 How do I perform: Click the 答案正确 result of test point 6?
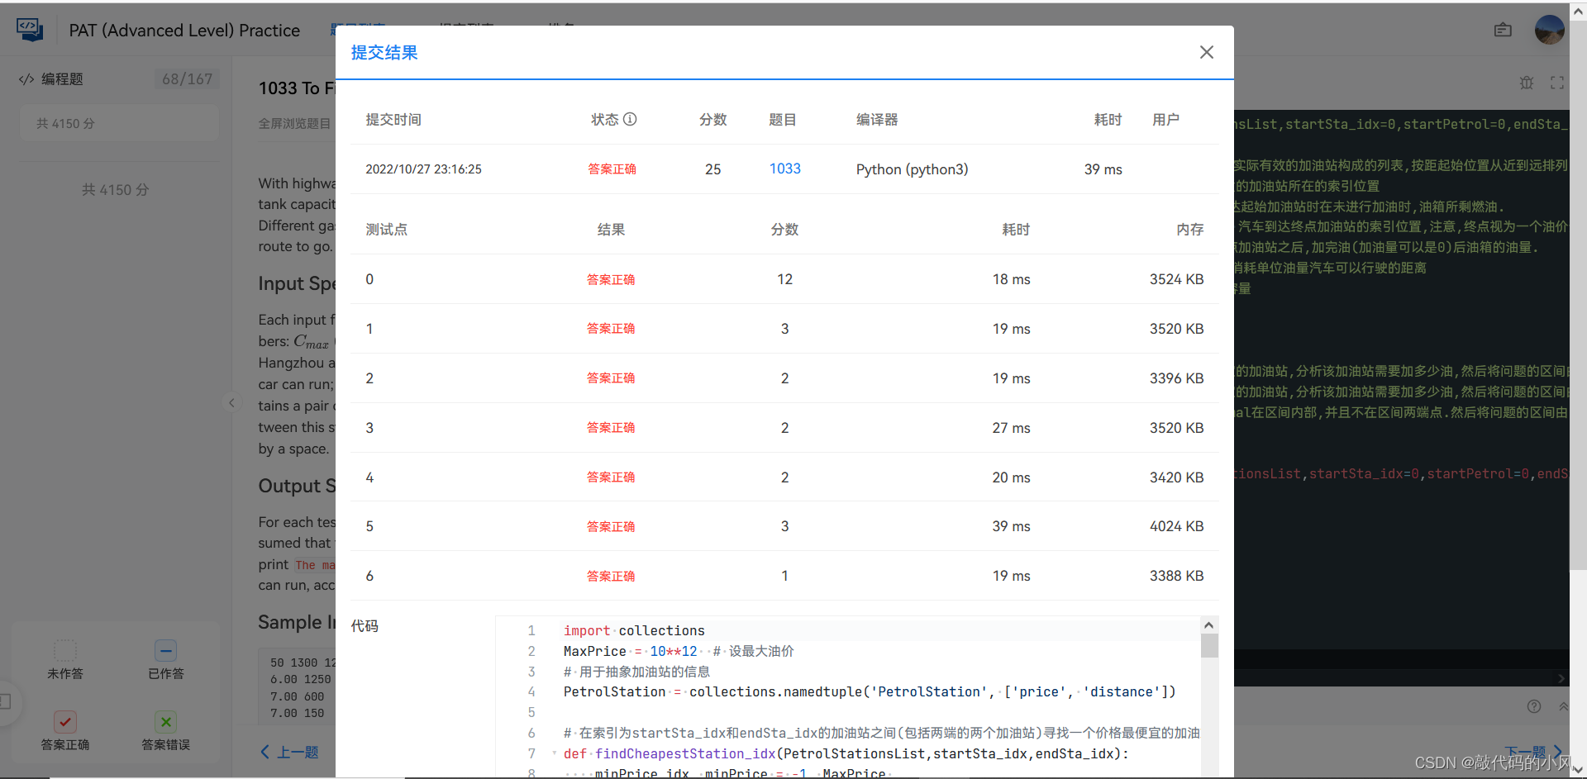pyautogui.click(x=611, y=576)
